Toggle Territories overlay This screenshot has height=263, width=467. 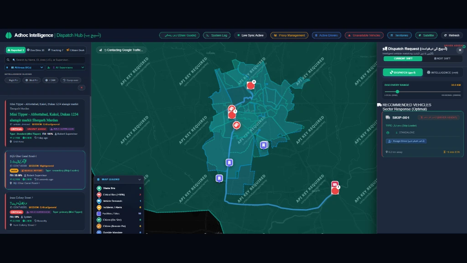tap(400, 35)
